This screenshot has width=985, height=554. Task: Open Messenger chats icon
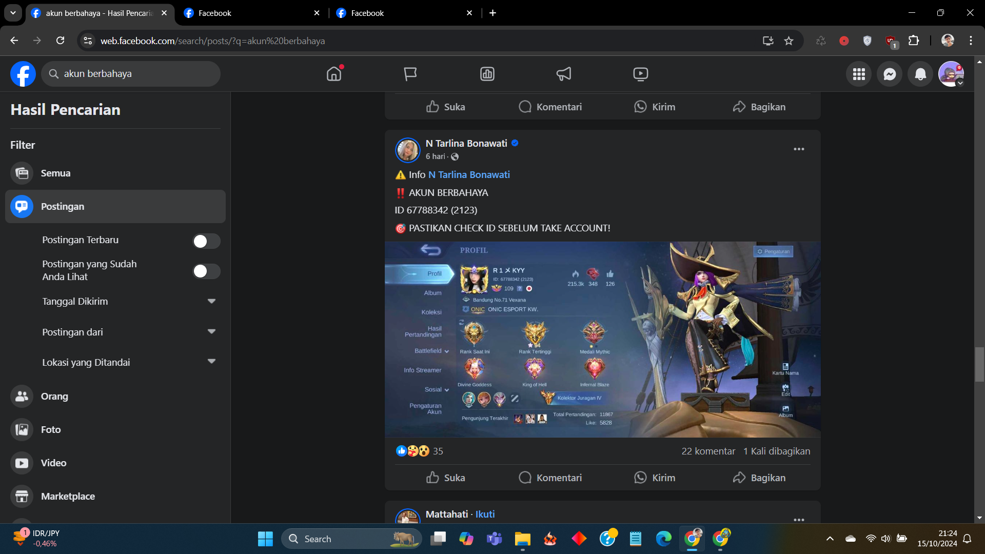coord(890,74)
